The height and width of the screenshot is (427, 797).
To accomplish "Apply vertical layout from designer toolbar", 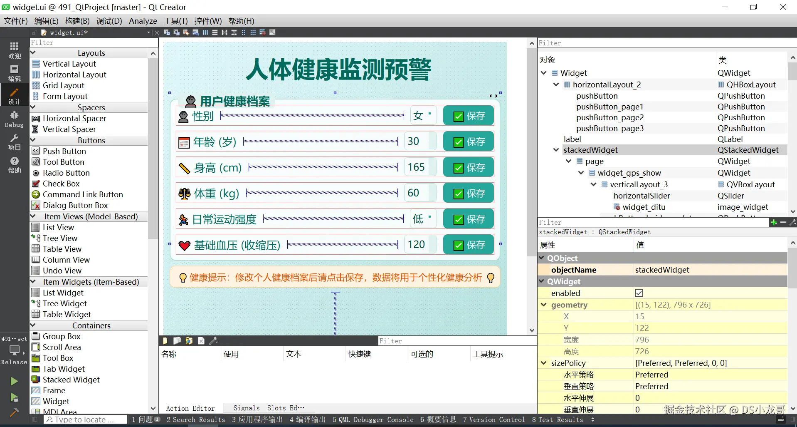I will (215, 32).
